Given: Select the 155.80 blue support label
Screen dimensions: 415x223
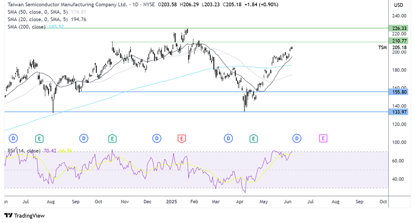Looking at the screenshot, I should point(399,92).
